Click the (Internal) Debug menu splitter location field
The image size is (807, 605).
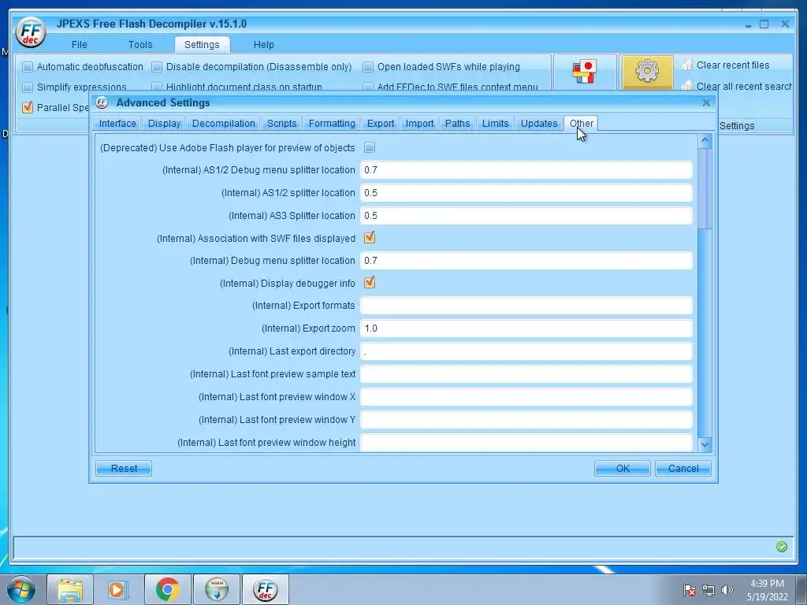click(x=526, y=260)
